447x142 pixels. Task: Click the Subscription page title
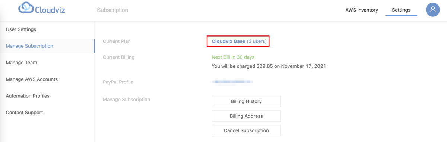[112, 10]
